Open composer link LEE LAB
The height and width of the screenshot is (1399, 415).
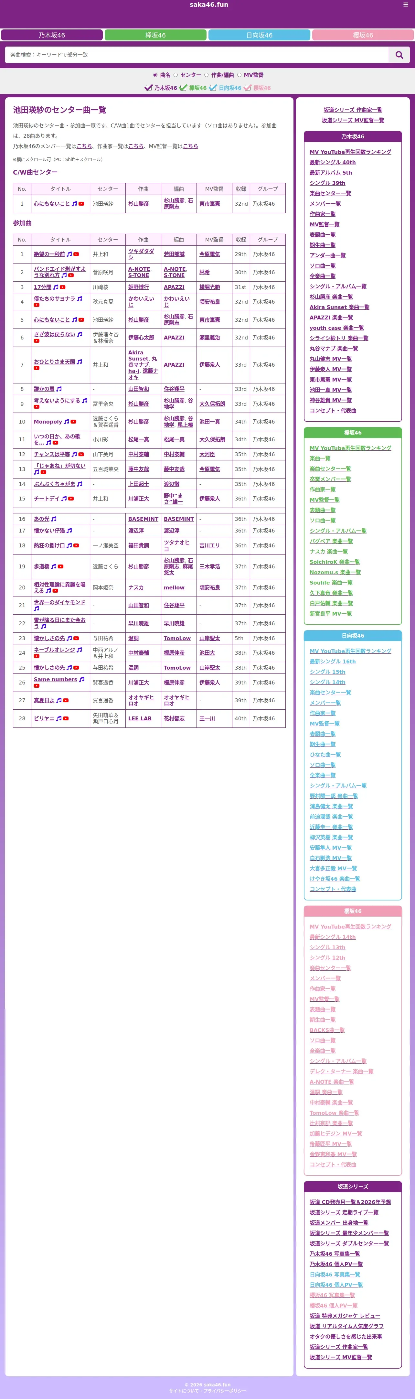[x=140, y=718]
